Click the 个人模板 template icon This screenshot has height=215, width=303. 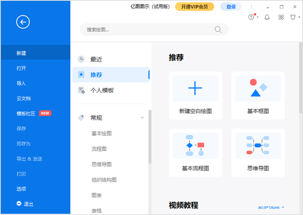pos(81,90)
